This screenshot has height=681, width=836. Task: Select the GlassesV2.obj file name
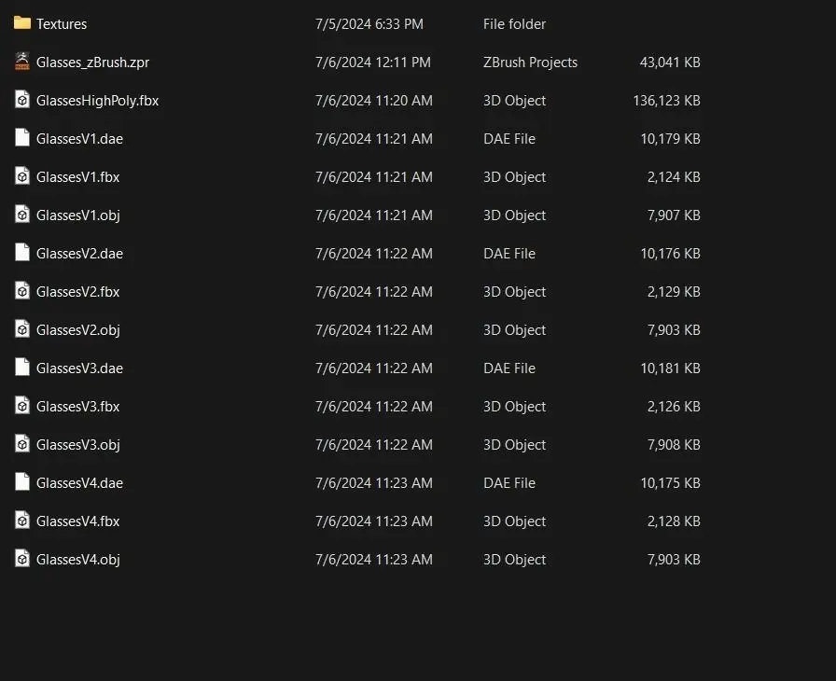(x=78, y=329)
